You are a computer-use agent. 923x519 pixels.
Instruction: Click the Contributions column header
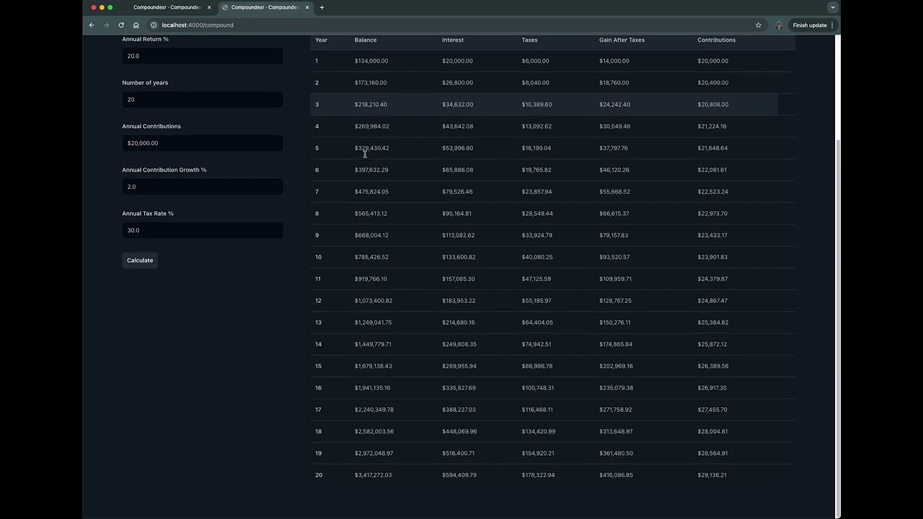716,40
